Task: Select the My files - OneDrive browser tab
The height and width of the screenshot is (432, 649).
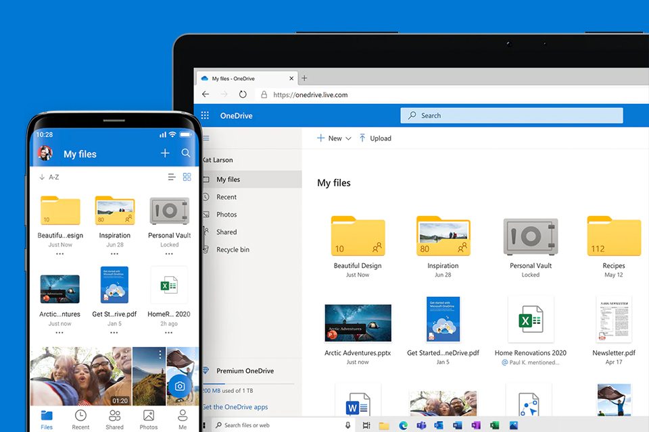Action: [x=247, y=78]
